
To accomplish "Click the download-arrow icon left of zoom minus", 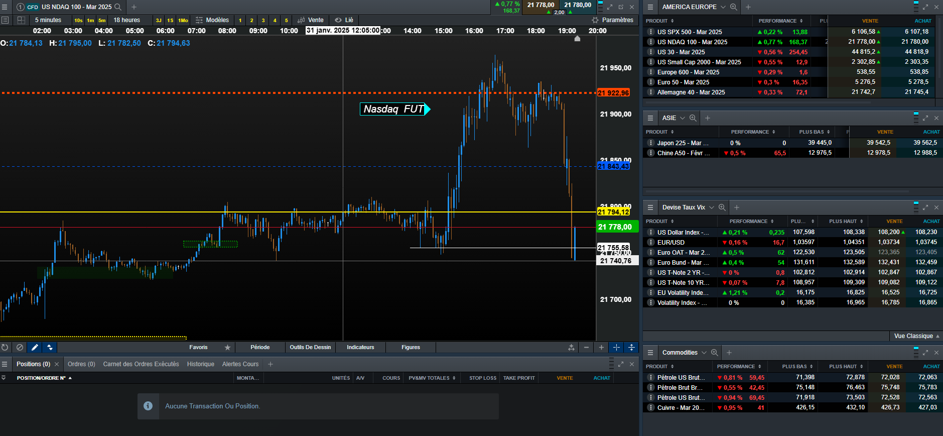I will [571, 347].
